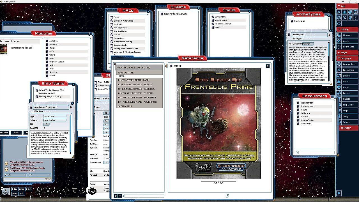Click the d12 die in the dice tray
Screen dimensions: 359x202
[x=48, y=191]
